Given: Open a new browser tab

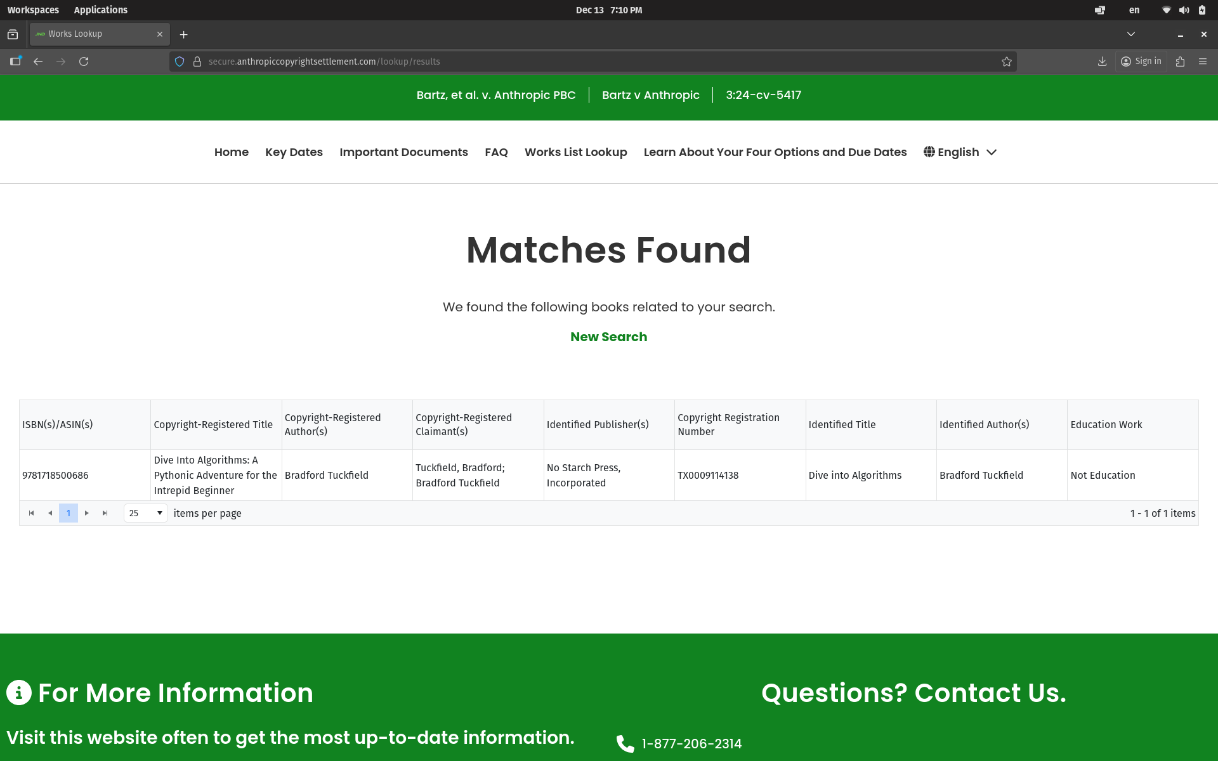Looking at the screenshot, I should (184, 34).
